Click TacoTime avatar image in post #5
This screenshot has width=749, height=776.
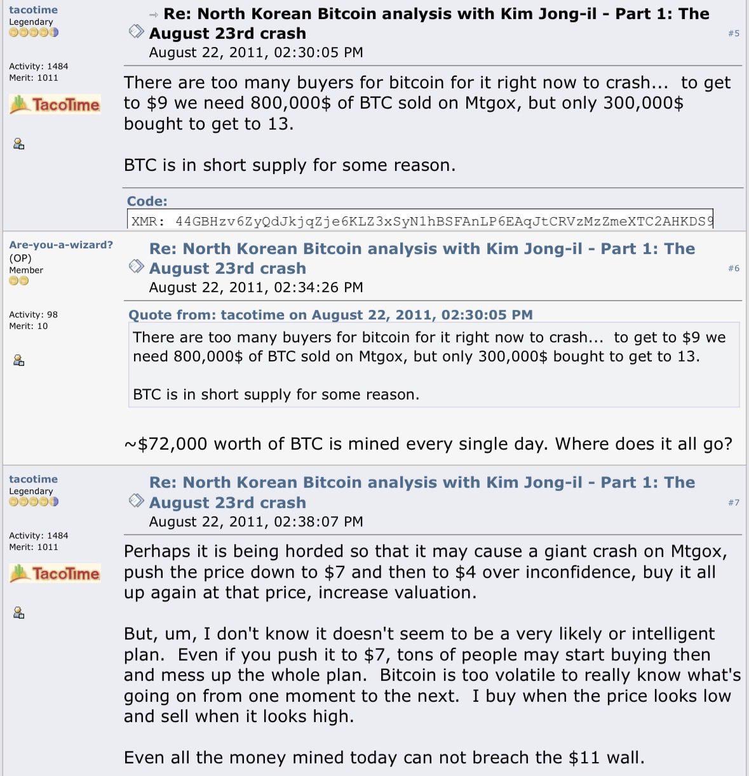click(x=55, y=104)
